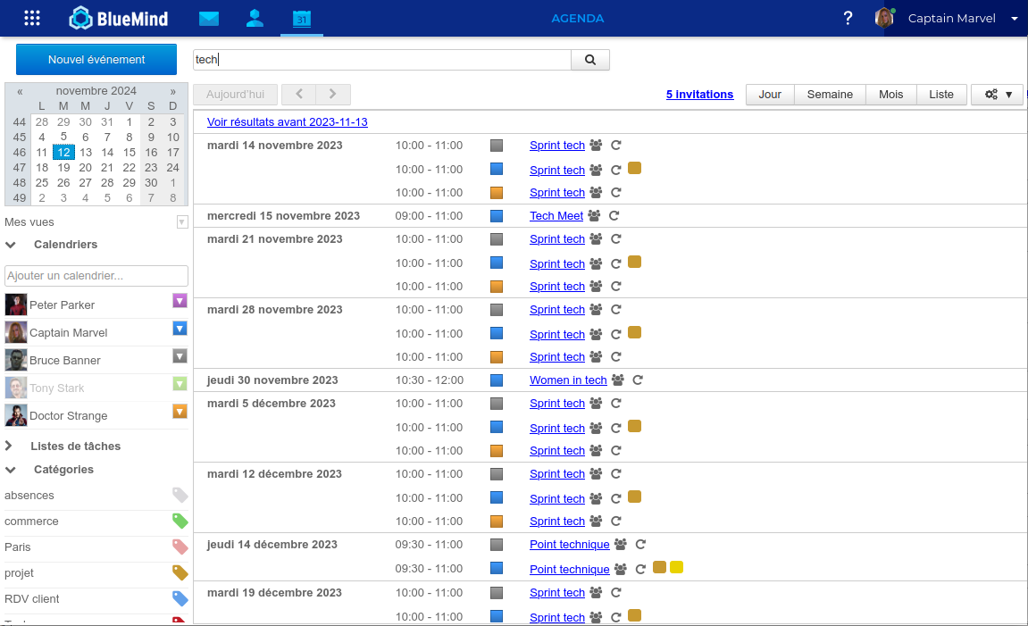Switch to Semaine view
This screenshot has height=626, width=1028.
(x=830, y=95)
